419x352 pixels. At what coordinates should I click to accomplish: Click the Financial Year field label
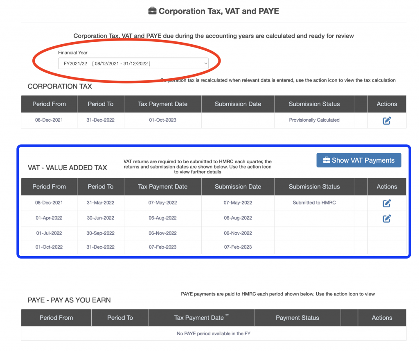[73, 52]
